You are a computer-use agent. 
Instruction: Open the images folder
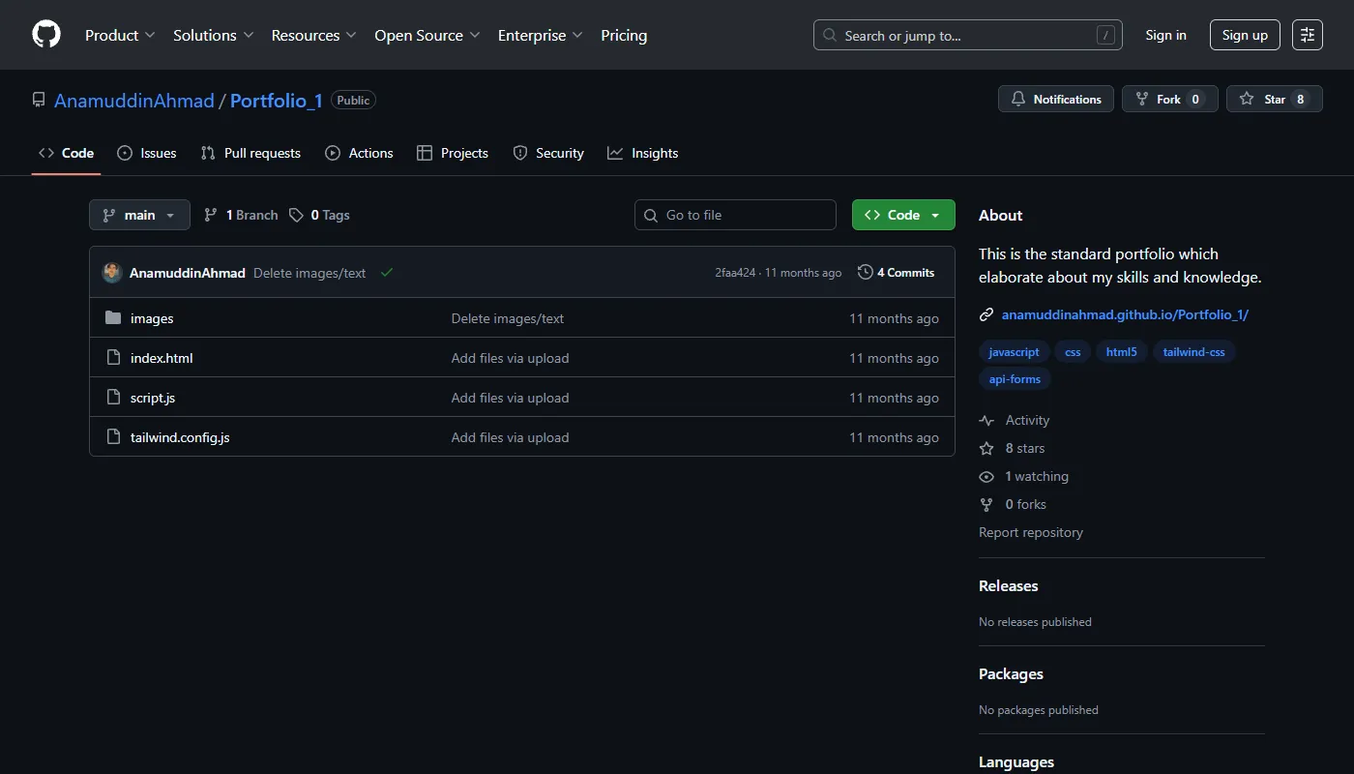pyautogui.click(x=152, y=318)
